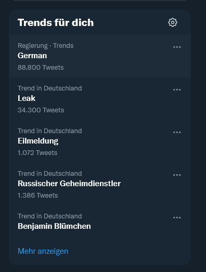The image size is (206, 272).
Task: Click Trend in Deutschland label above Leak
Action: click(50, 88)
